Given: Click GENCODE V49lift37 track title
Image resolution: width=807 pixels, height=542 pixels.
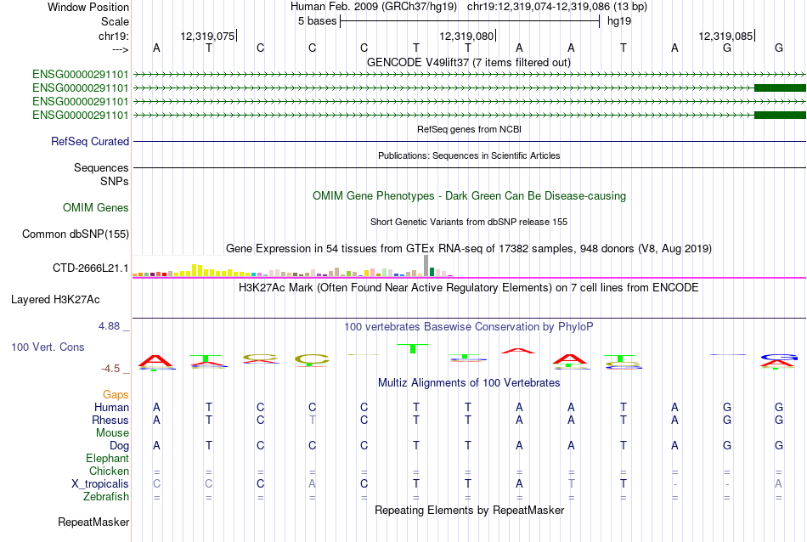Looking at the screenshot, I should pyautogui.click(x=469, y=62).
